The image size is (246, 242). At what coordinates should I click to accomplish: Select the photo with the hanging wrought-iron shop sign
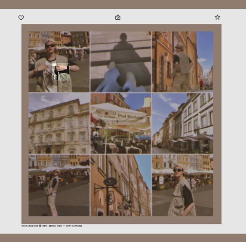coord(121,185)
